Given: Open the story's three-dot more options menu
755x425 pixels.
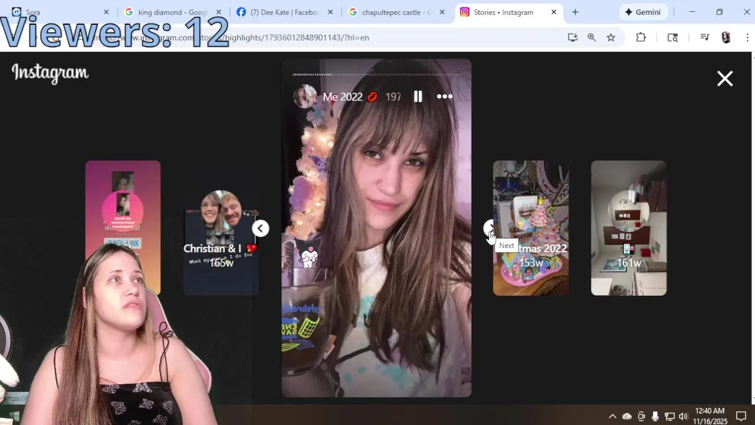Looking at the screenshot, I should pyautogui.click(x=445, y=97).
